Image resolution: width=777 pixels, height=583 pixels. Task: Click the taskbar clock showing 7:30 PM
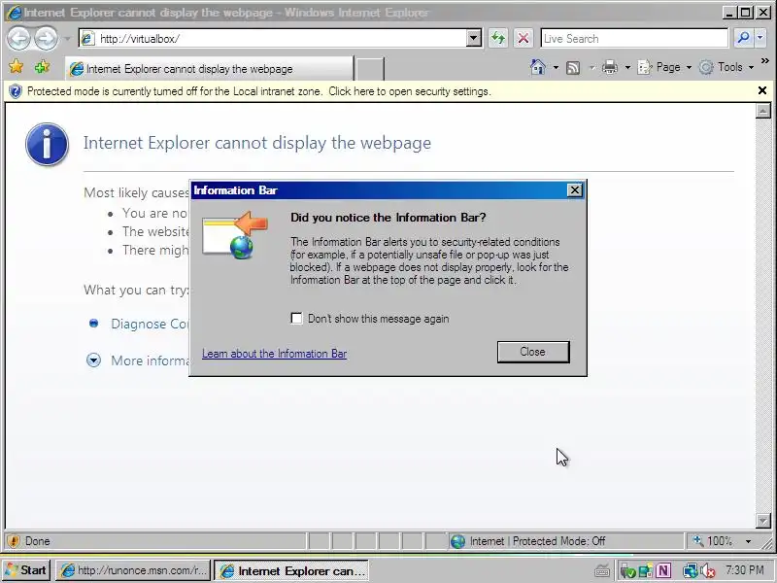tap(745, 570)
